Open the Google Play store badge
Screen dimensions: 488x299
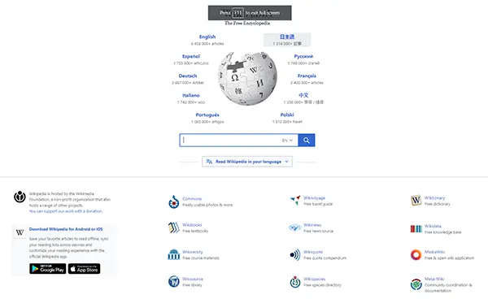[x=48, y=269]
